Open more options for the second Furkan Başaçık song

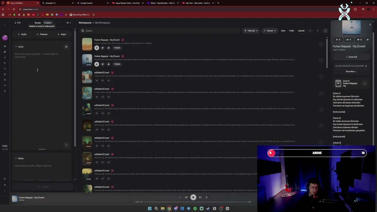(321, 60)
